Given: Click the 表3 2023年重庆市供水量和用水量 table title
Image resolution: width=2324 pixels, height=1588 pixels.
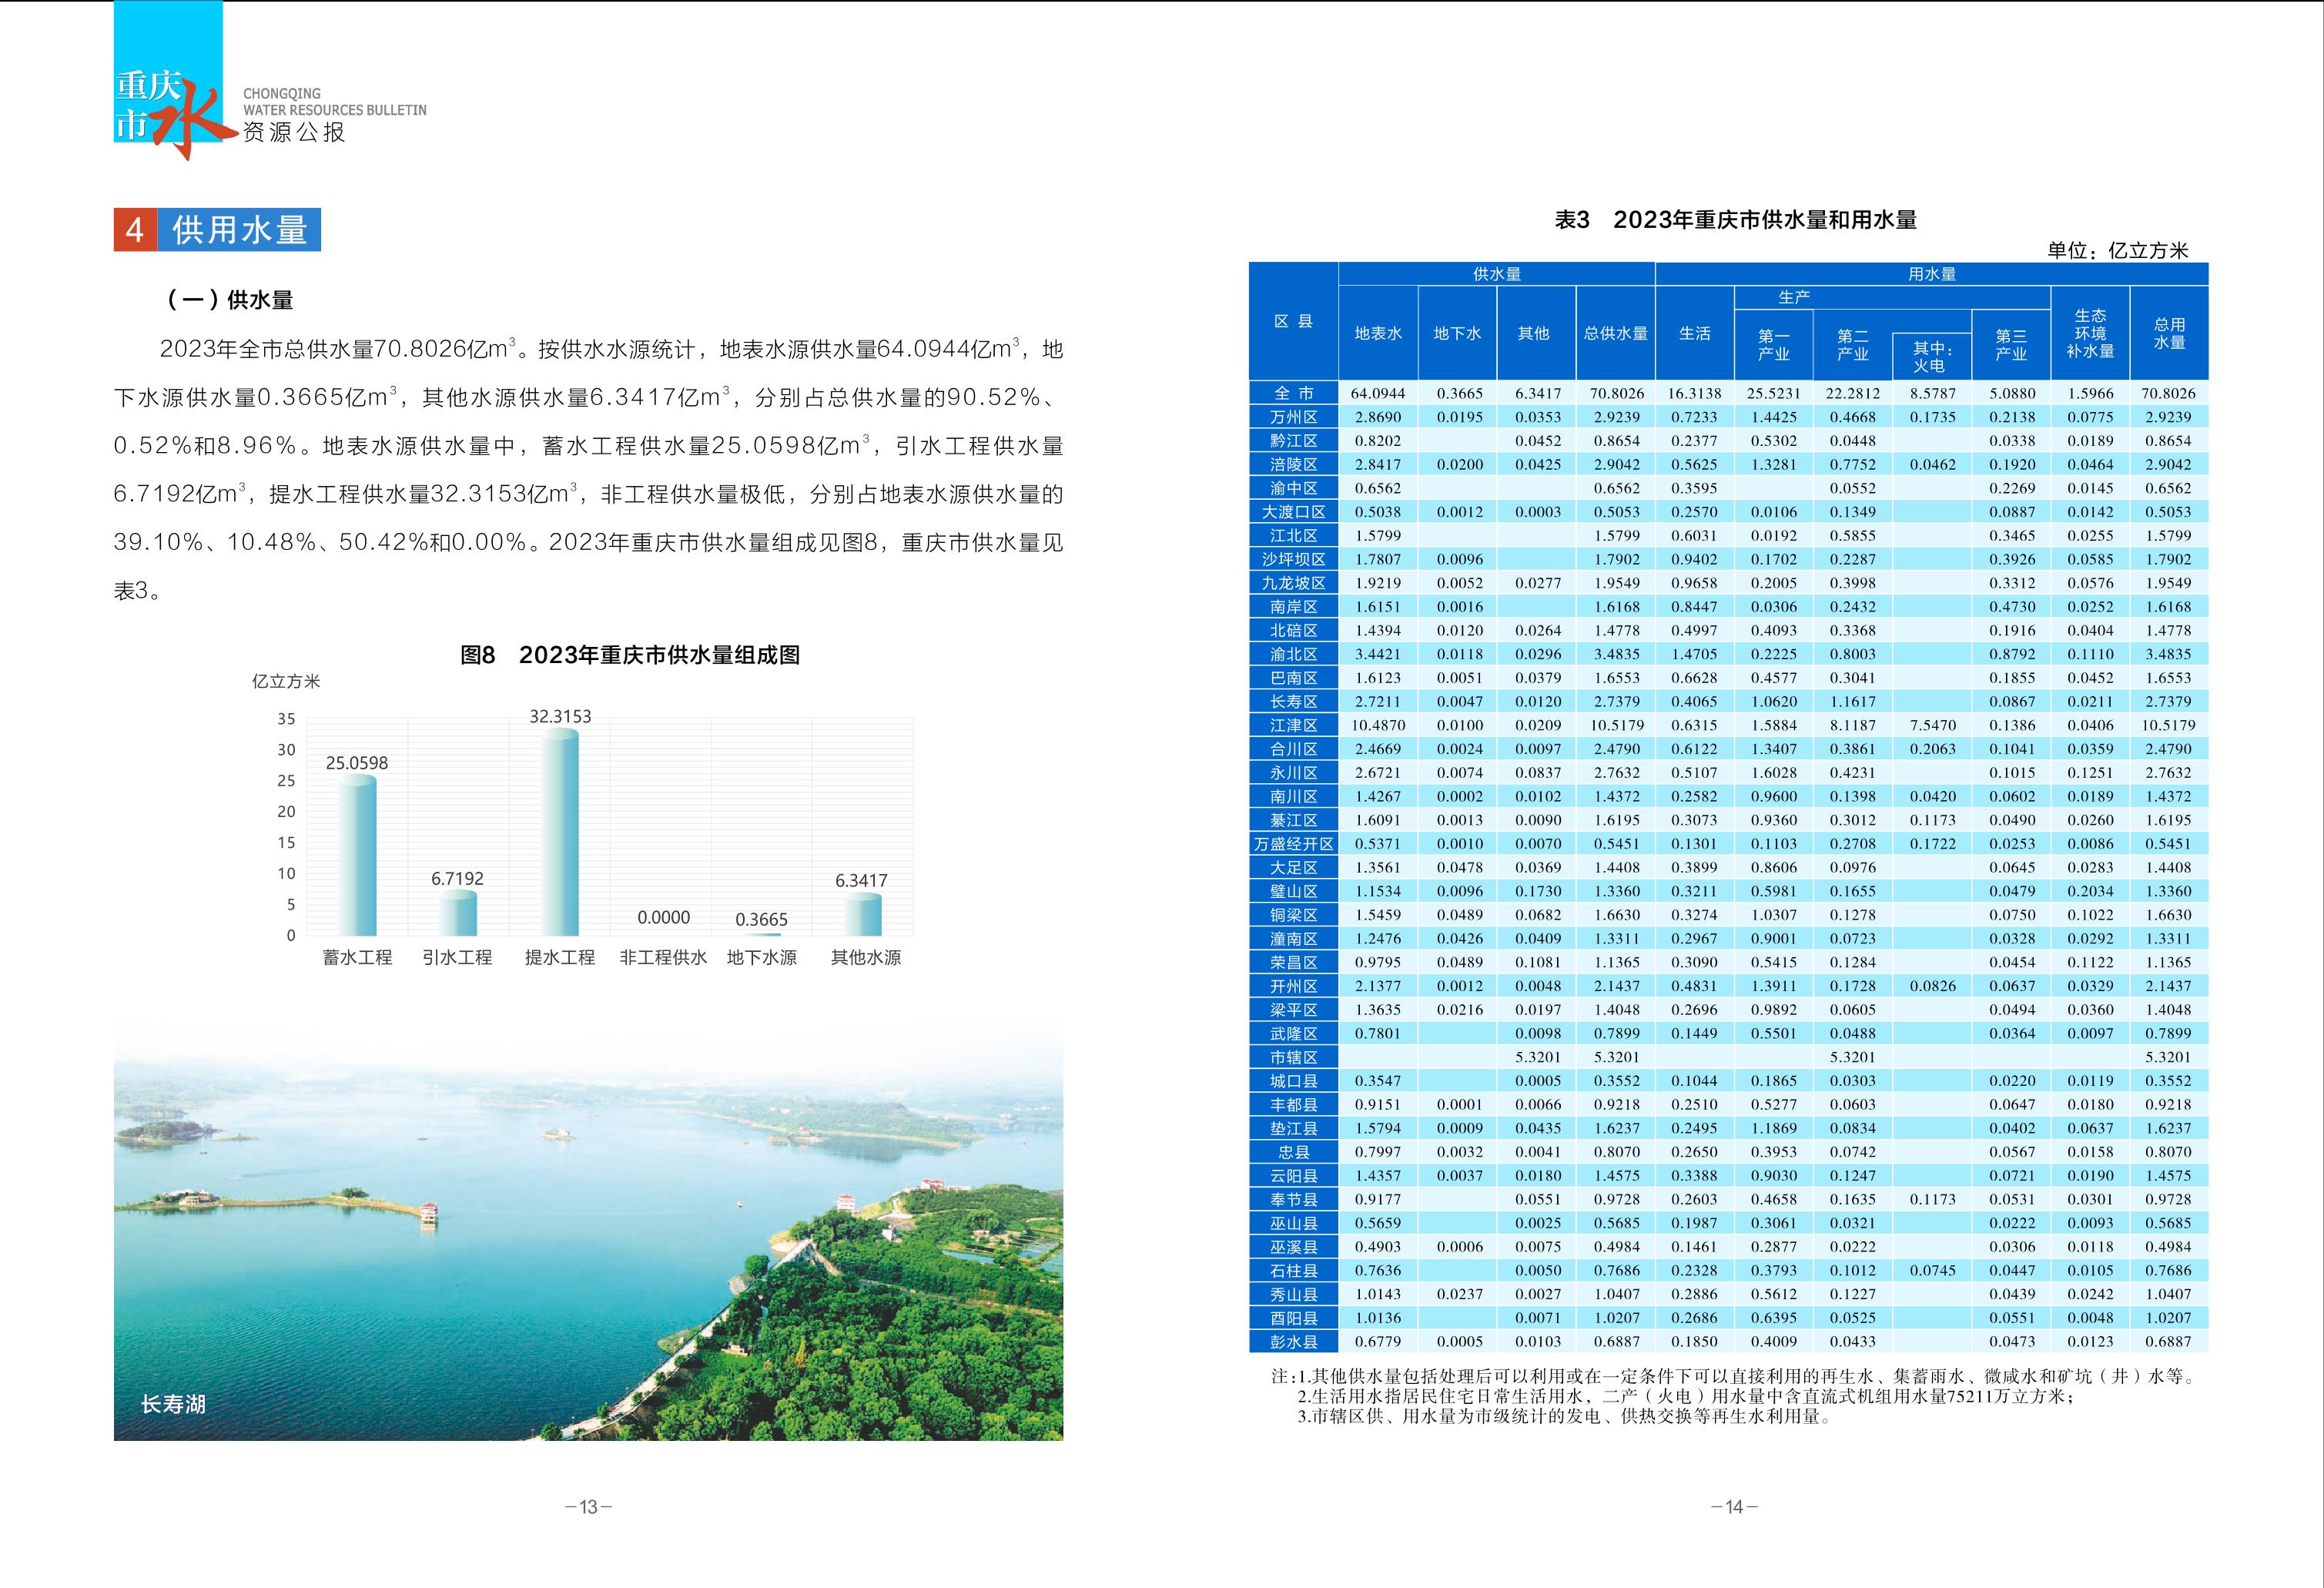Looking at the screenshot, I should pyautogui.click(x=1735, y=220).
